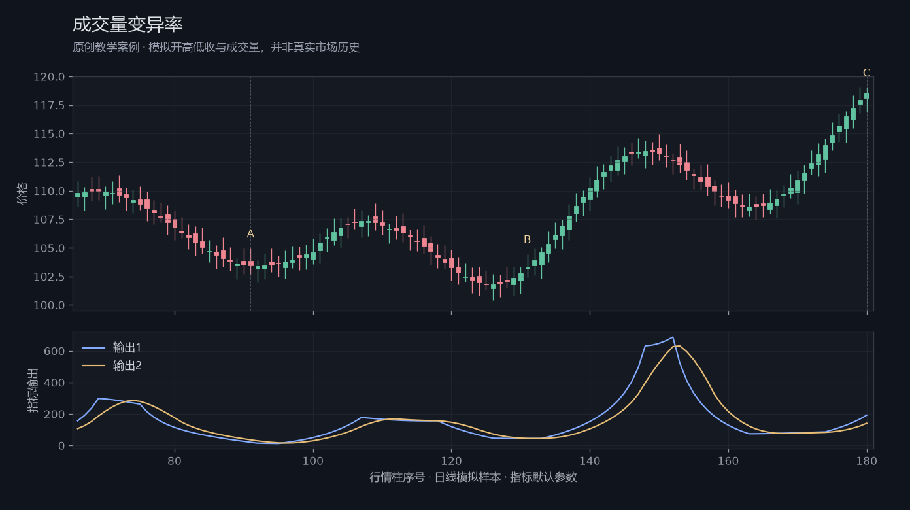Click x-axis tick 160
Viewport: 910px width, 510px height.
728,460
